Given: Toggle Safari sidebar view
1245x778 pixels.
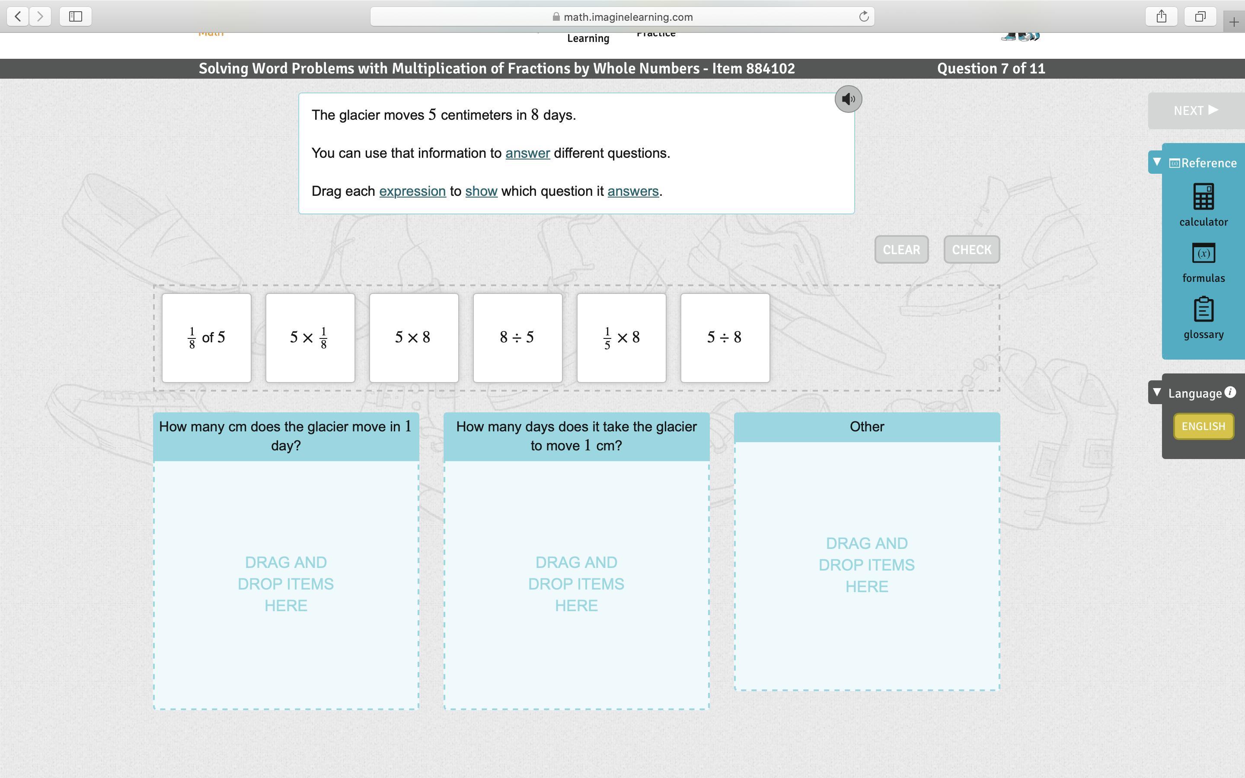Looking at the screenshot, I should (76, 16).
